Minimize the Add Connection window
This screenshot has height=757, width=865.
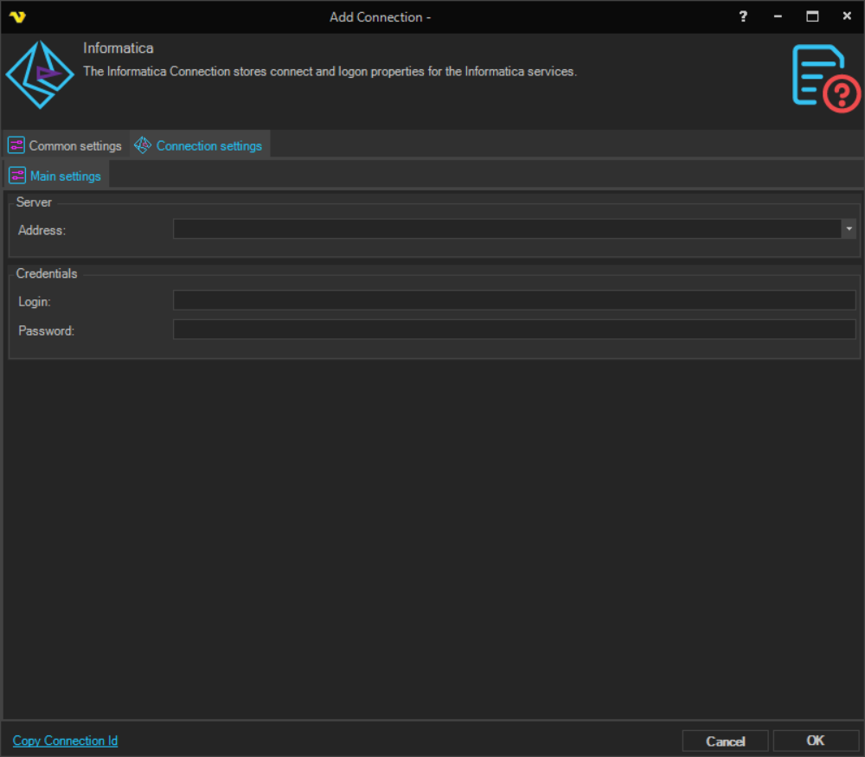tap(778, 16)
